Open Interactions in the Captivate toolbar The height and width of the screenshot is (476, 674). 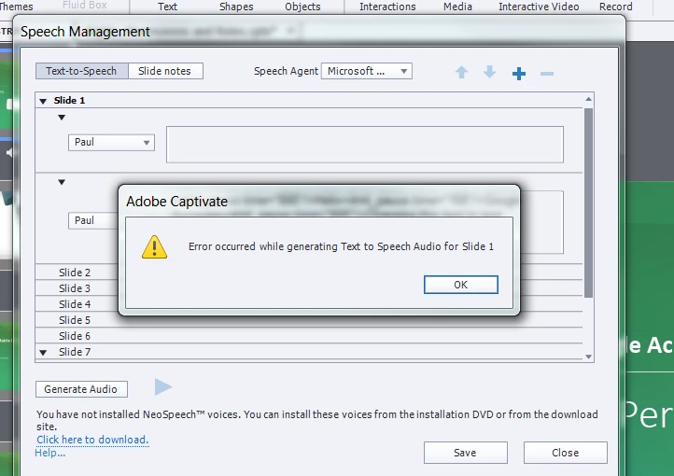(x=387, y=7)
